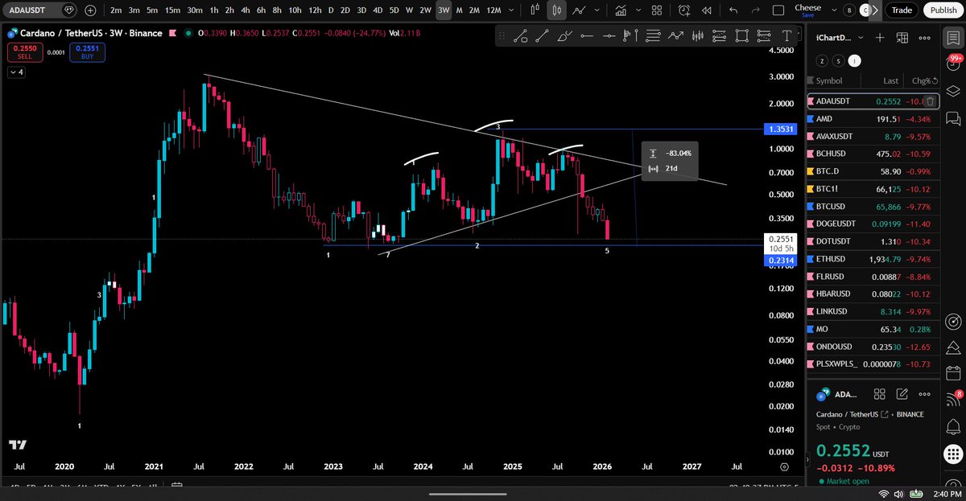Select the bars pattern tool
Viewport: 966px width, 501px height.
pos(697,35)
